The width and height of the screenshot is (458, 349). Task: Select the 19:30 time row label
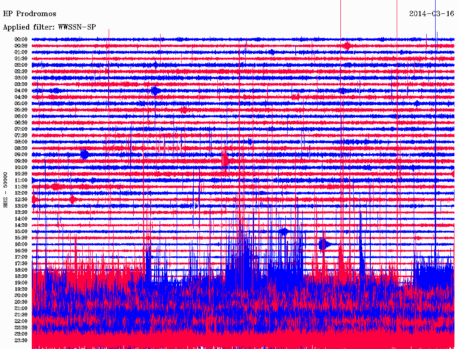coord(21,289)
